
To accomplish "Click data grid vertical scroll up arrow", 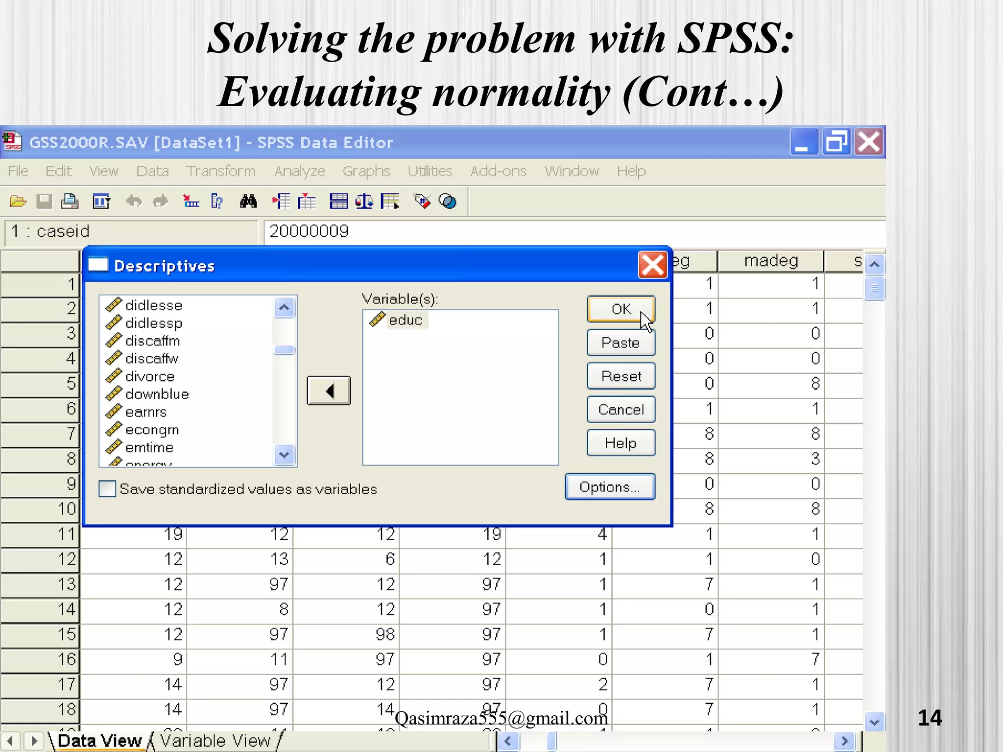I will tap(874, 264).
